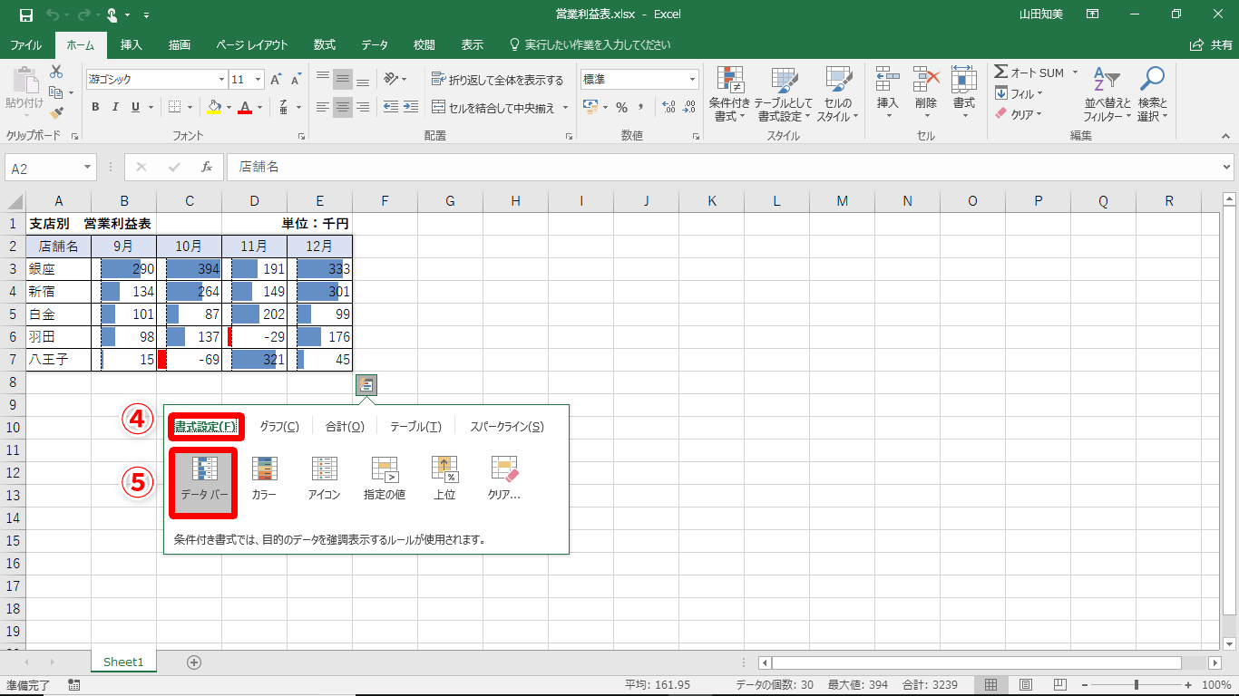Expand the formula bar

pos(1227,167)
